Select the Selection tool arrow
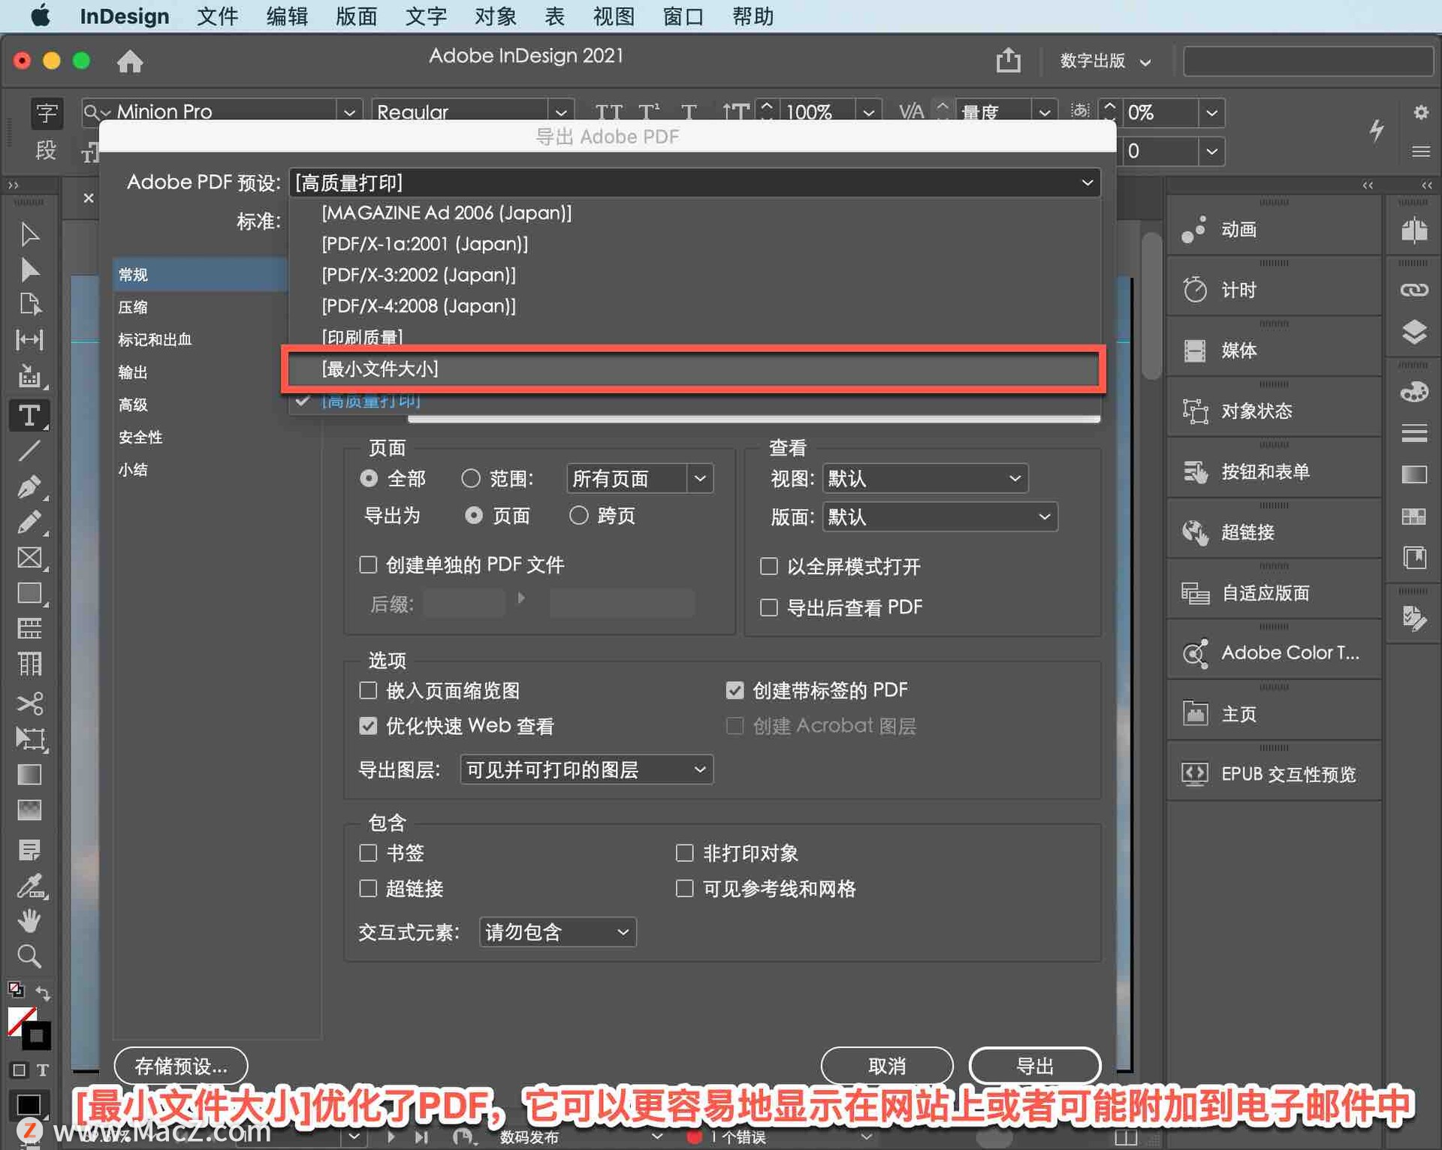This screenshot has height=1150, width=1442. click(x=29, y=234)
